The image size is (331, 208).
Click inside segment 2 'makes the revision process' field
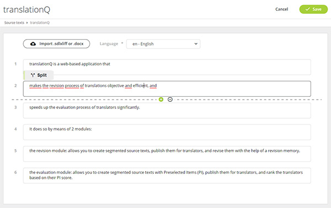167,89
